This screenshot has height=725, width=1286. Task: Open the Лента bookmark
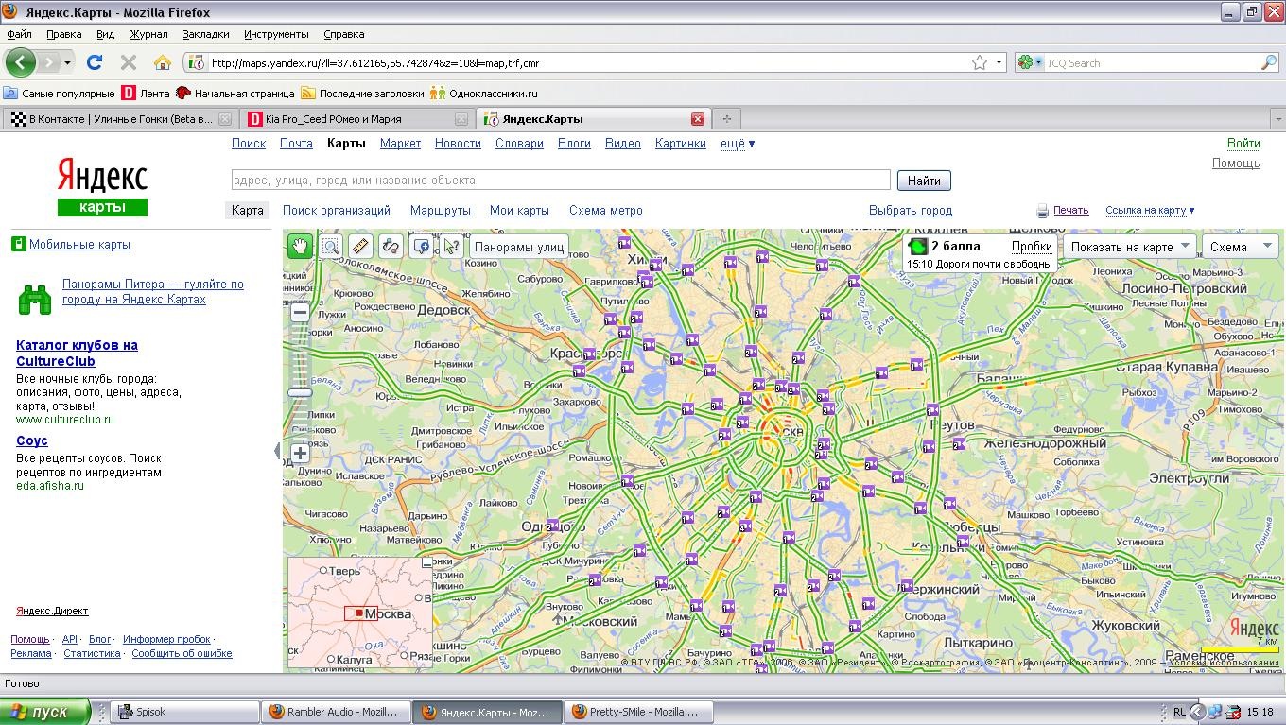(146, 94)
